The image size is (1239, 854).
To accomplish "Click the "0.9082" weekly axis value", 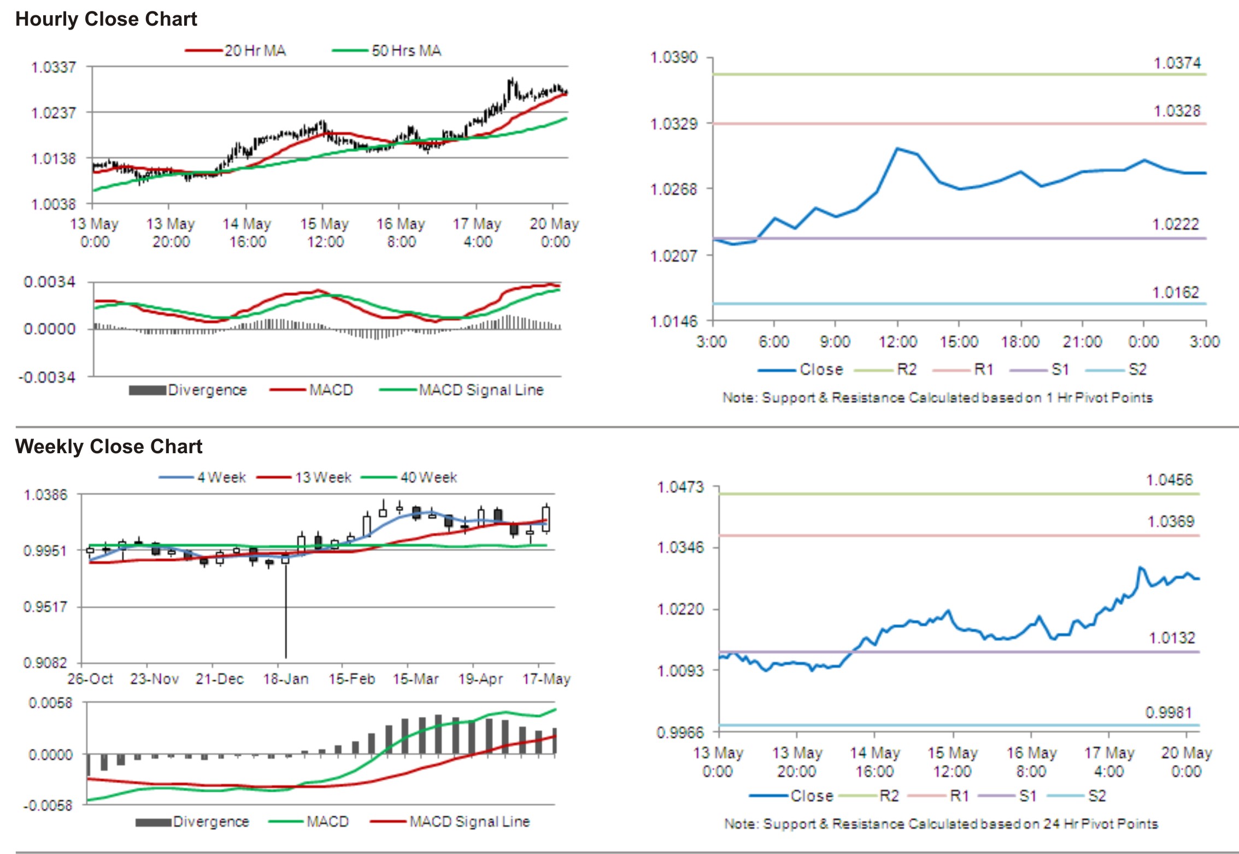I will coord(45,663).
